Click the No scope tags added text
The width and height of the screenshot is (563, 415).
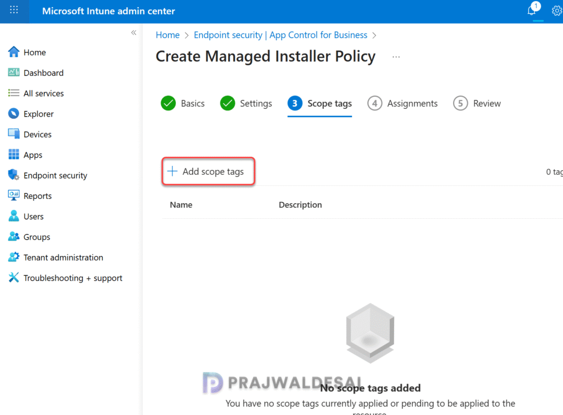pyautogui.click(x=370, y=388)
